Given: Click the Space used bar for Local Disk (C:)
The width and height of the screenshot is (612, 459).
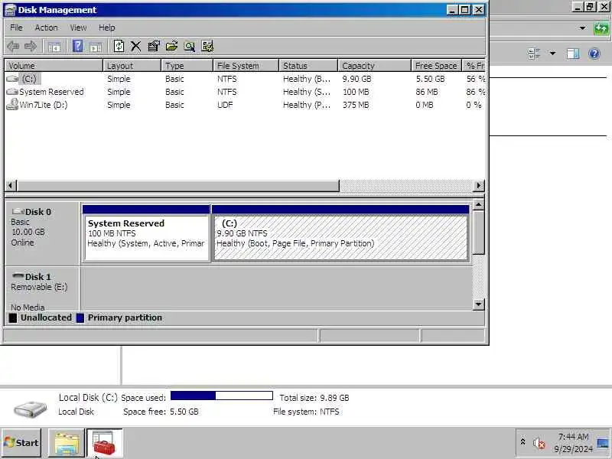Looking at the screenshot, I should point(222,396).
